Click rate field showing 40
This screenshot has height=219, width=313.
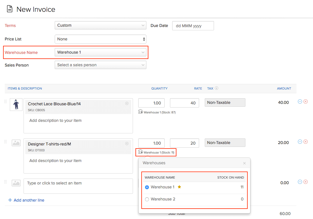(x=185, y=103)
